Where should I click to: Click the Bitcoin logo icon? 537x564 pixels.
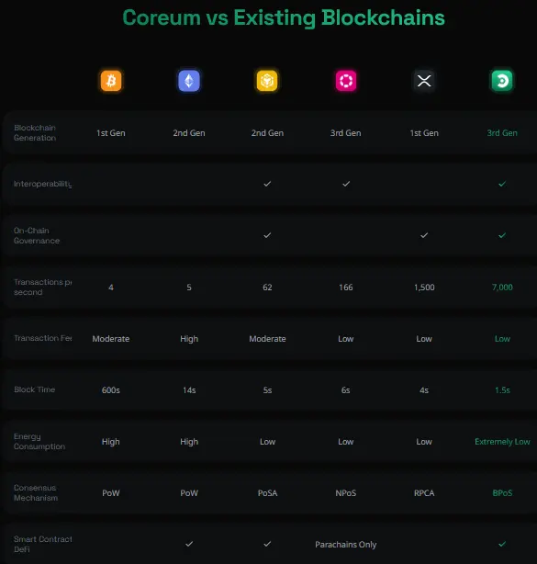click(111, 81)
